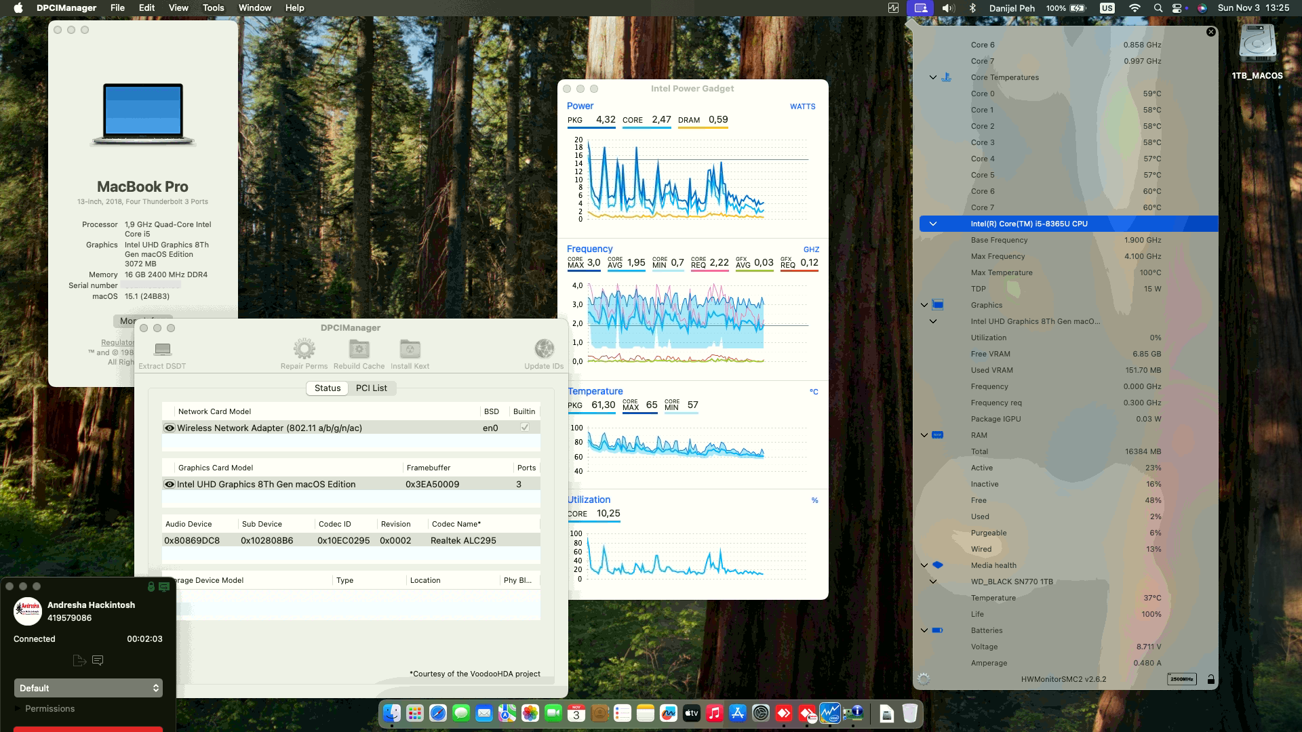Screen dimensions: 1302x732
Task: Collapse the WD_BLACK SN770 1TB subsection
Action: click(x=933, y=582)
